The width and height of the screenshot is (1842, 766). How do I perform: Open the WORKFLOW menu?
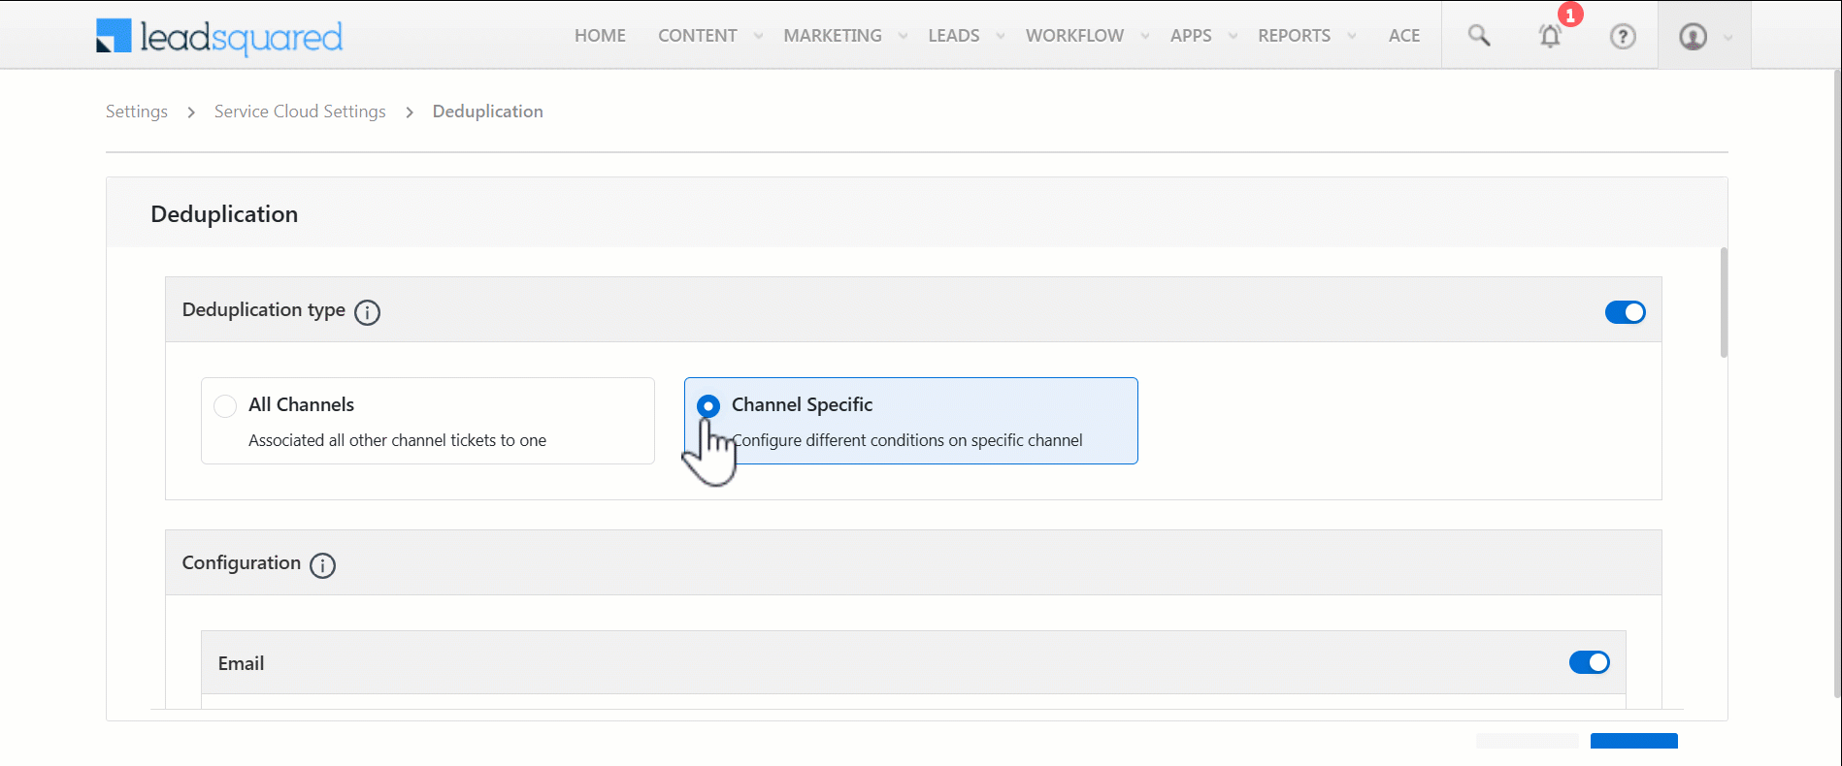point(1074,36)
